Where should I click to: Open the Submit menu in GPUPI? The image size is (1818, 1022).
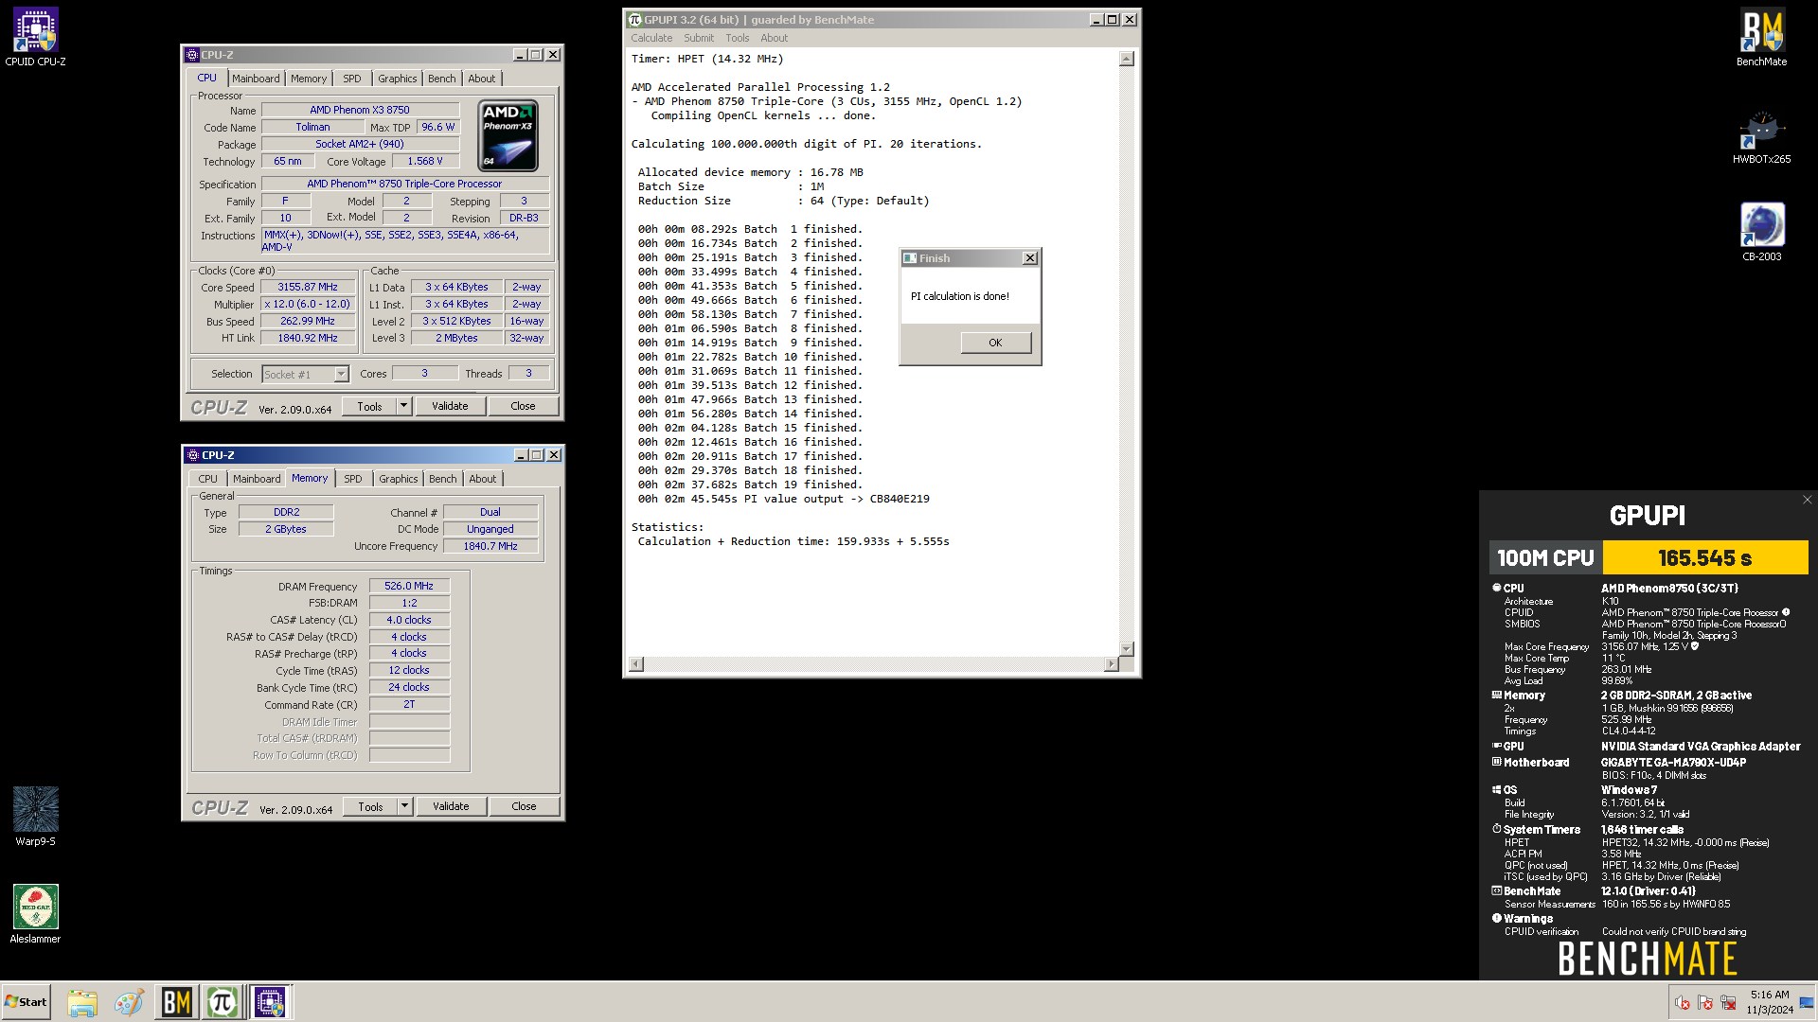pos(699,38)
